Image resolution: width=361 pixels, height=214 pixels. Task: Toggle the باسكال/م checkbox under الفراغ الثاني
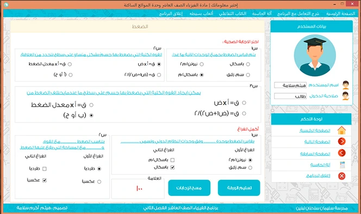pyautogui.click(x=172, y=160)
